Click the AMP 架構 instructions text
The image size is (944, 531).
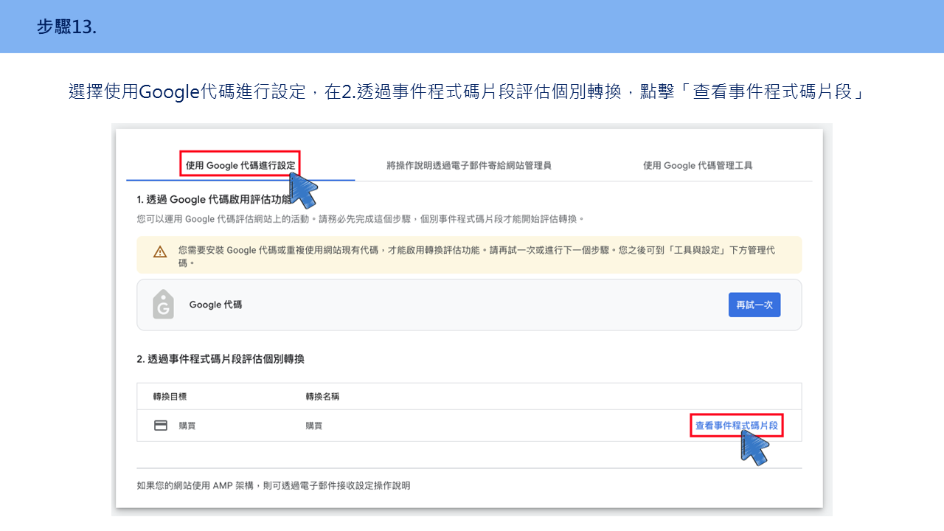(x=274, y=485)
